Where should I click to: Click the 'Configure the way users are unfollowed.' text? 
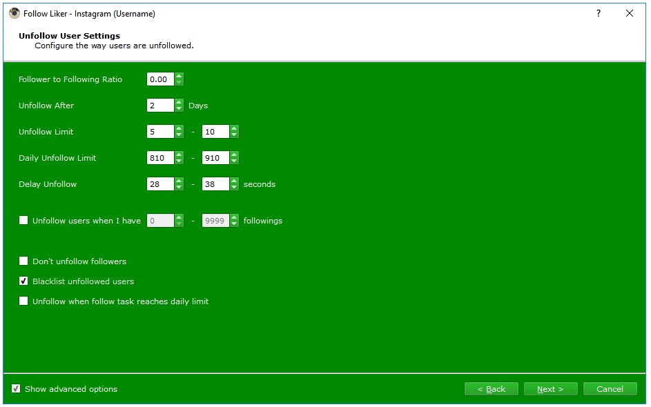click(x=114, y=46)
